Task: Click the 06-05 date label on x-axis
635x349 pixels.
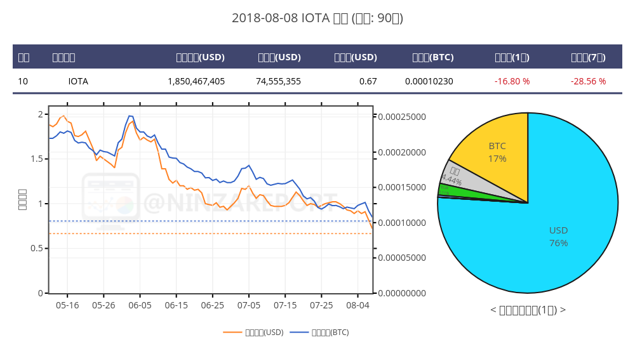Action: [x=140, y=305]
